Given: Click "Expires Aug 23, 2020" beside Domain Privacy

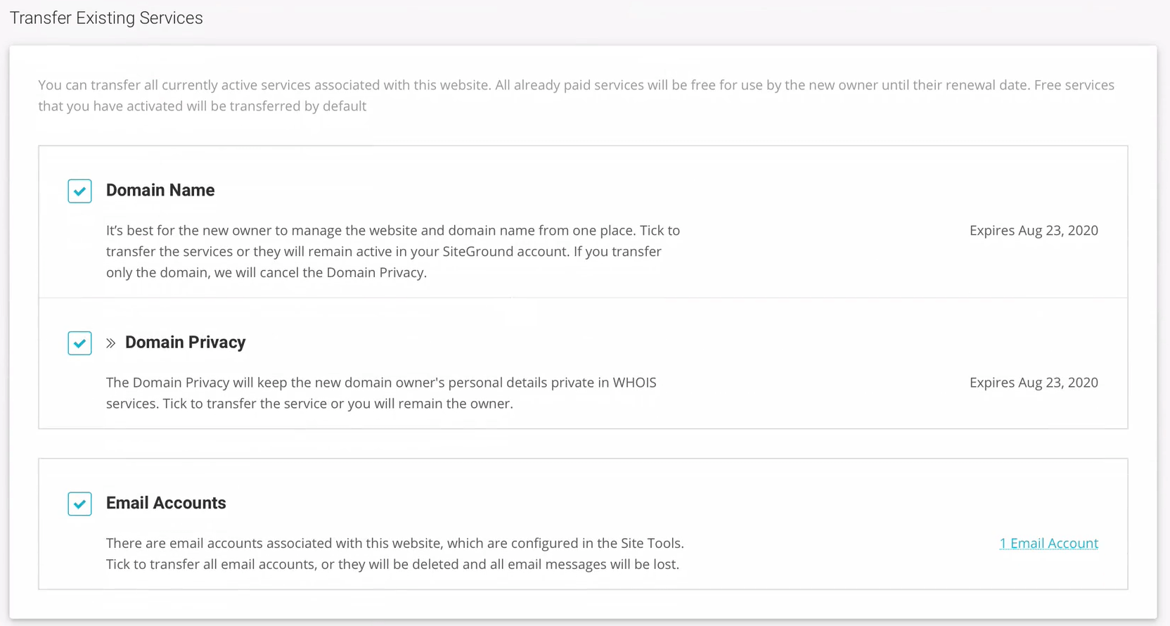Looking at the screenshot, I should coord(1034,383).
